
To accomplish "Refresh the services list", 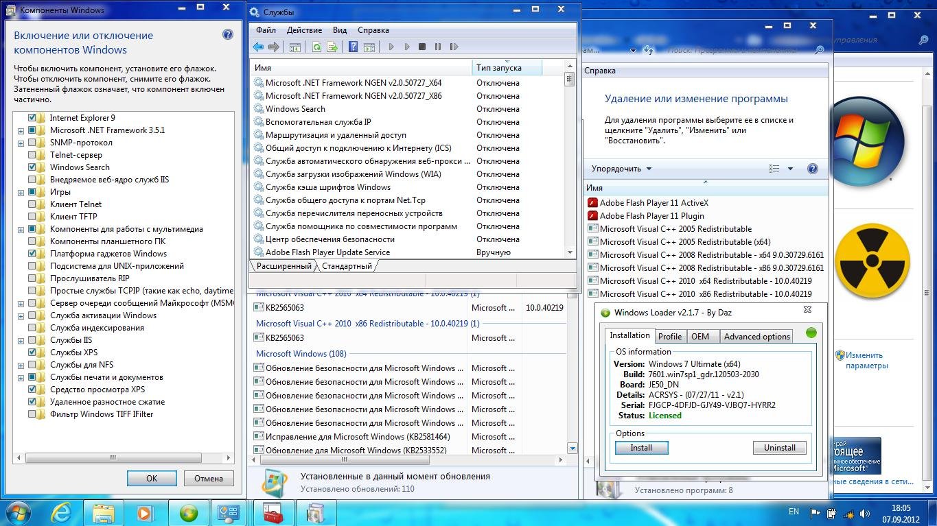I will (x=317, y=47).
